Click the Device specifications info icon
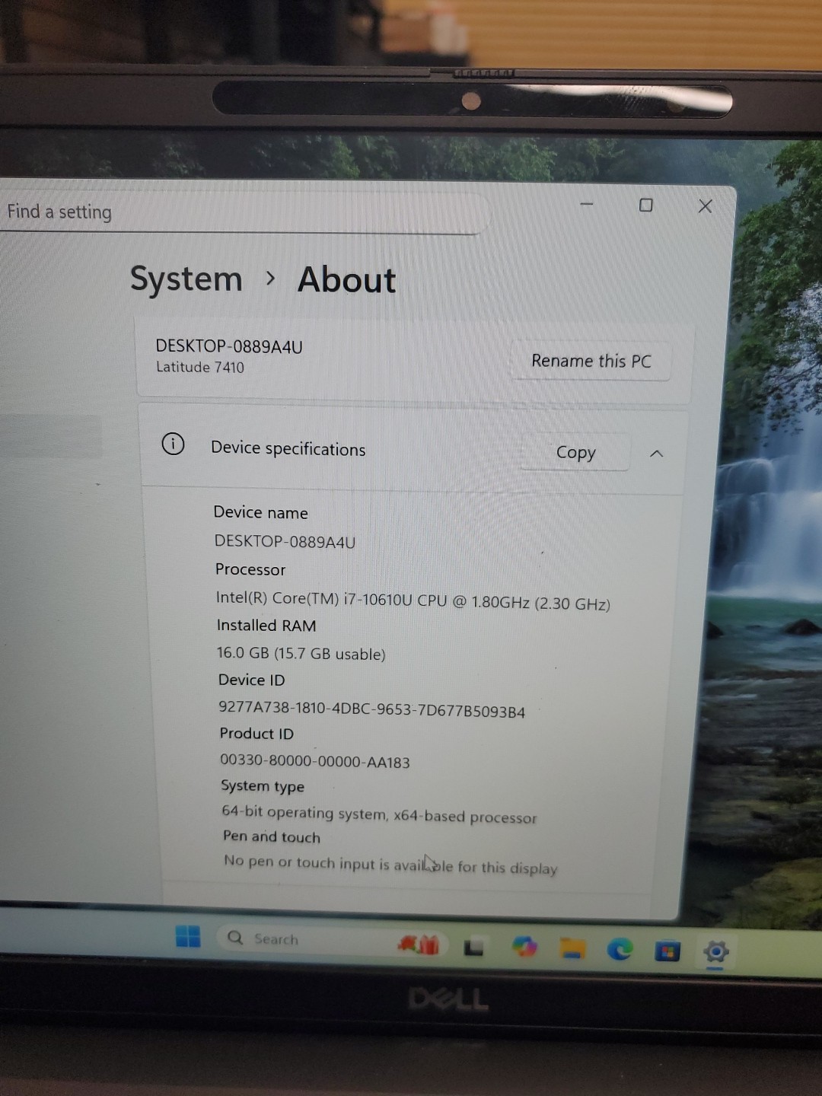The width and height of the screenshot is (822, 1096). pyautogui.click(x=173, y=443)
